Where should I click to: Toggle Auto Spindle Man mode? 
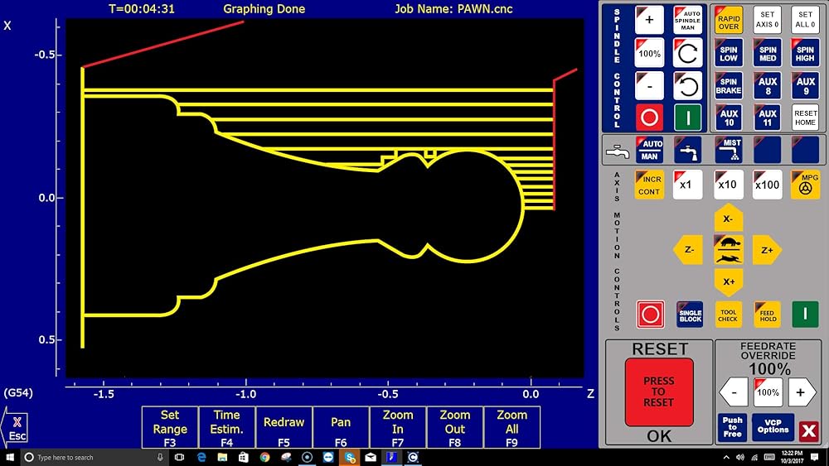coord(688,20)
